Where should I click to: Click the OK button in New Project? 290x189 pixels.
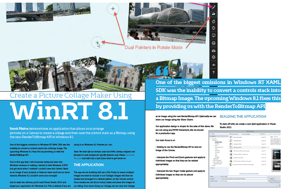pos(279,185)
